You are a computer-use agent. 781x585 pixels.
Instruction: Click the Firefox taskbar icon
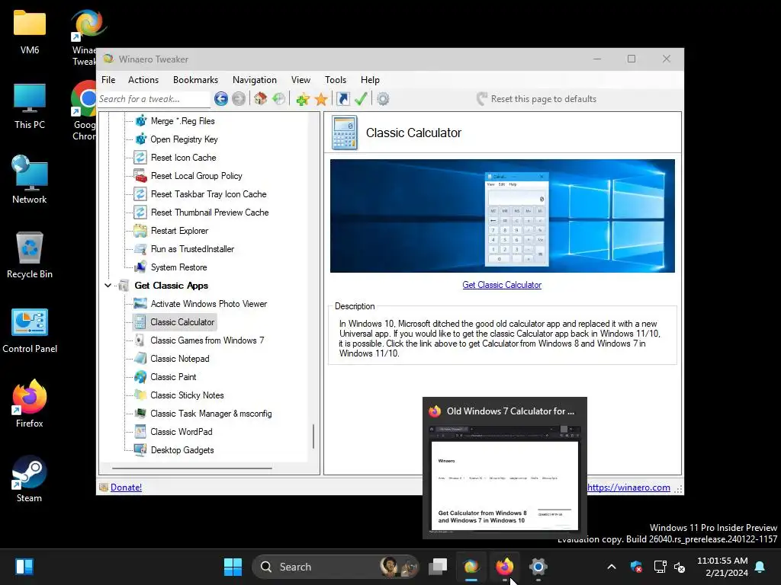tap(505, 567)
